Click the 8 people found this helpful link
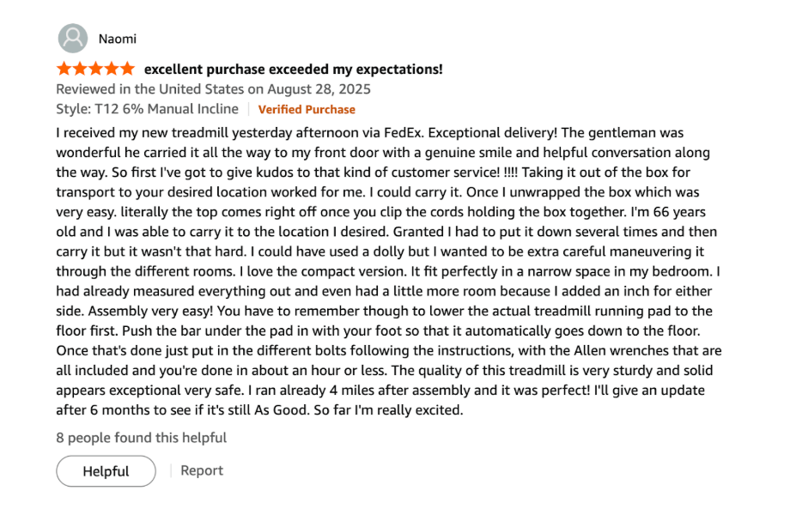Viewport: 790px width, 515px height. point(142,438)
